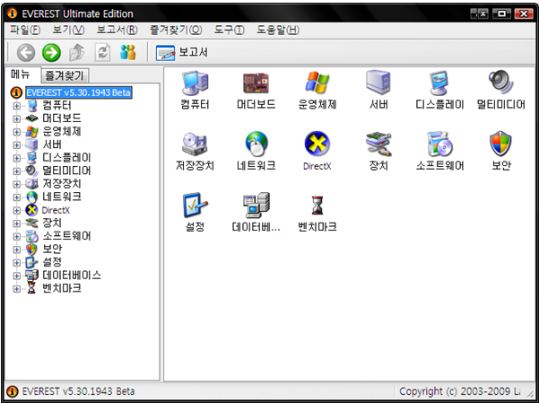Open the 운영체제 Windows logo icon in right pane
The width and height of the screenshot is (539, 403).
click(x=317, y=83)
